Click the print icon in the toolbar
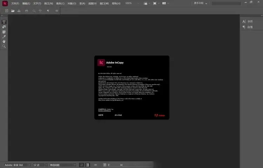Viewport: 263px width, 168px height. point(26,11)
